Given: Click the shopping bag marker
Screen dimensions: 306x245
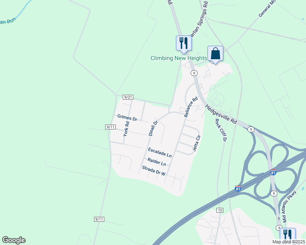Looking at the screenshot, I should [215, 55].
